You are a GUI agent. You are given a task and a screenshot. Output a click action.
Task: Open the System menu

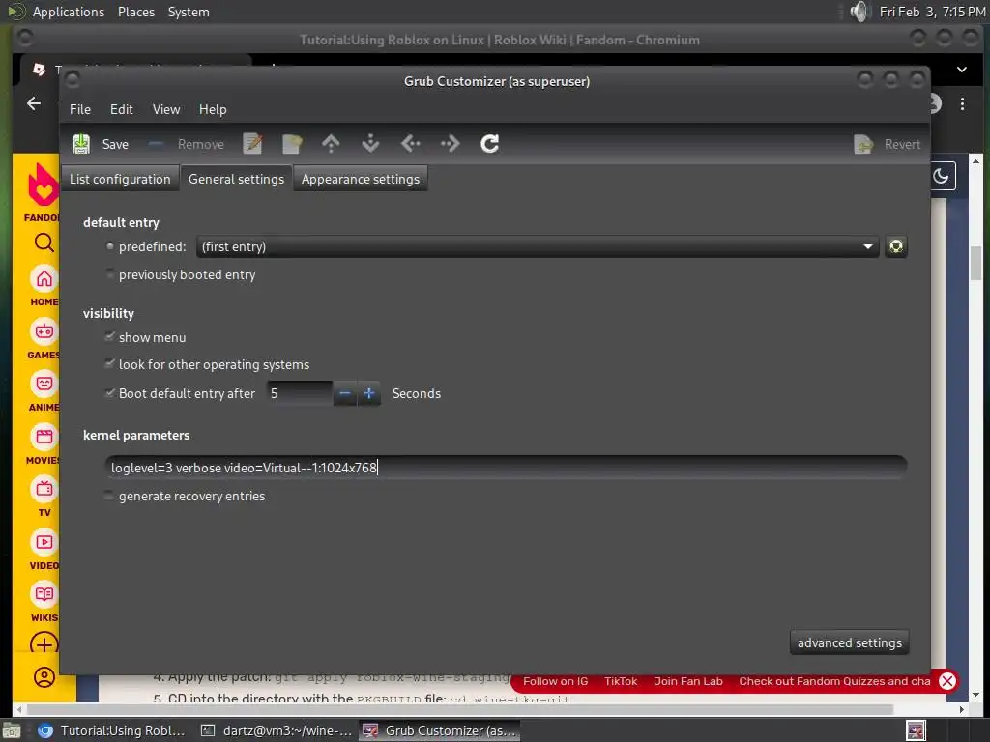[189, 12]
